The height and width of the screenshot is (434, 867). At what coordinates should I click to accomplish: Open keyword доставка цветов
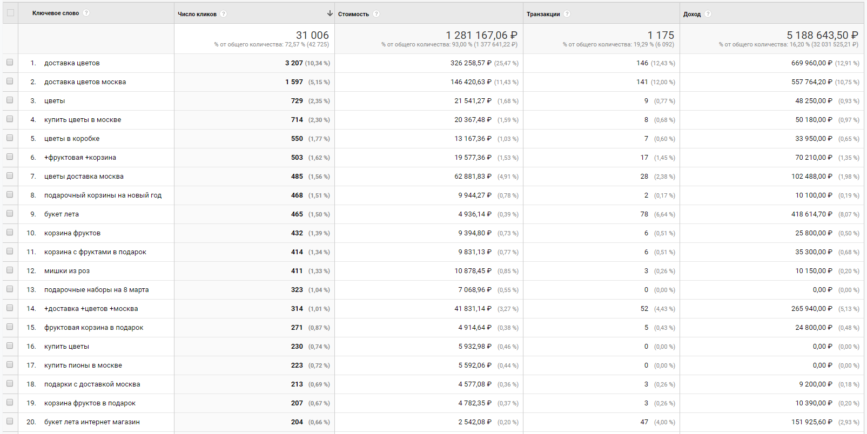point(72,63)
